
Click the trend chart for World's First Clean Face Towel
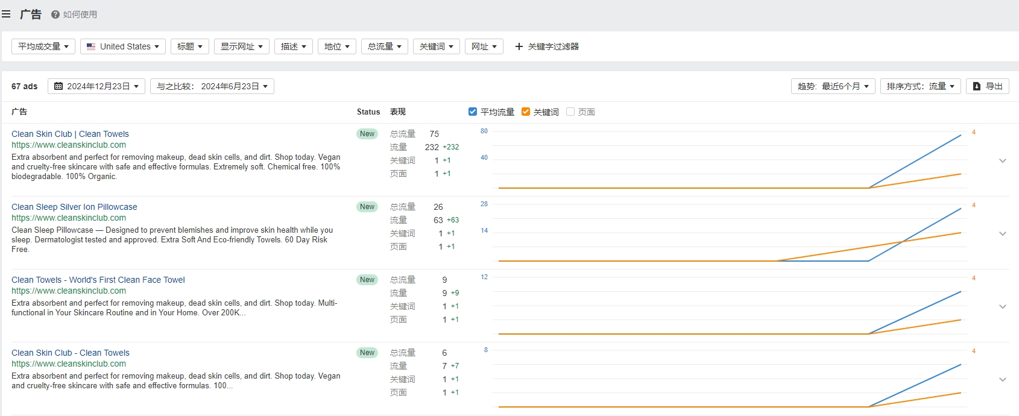(x=730, y=306)
